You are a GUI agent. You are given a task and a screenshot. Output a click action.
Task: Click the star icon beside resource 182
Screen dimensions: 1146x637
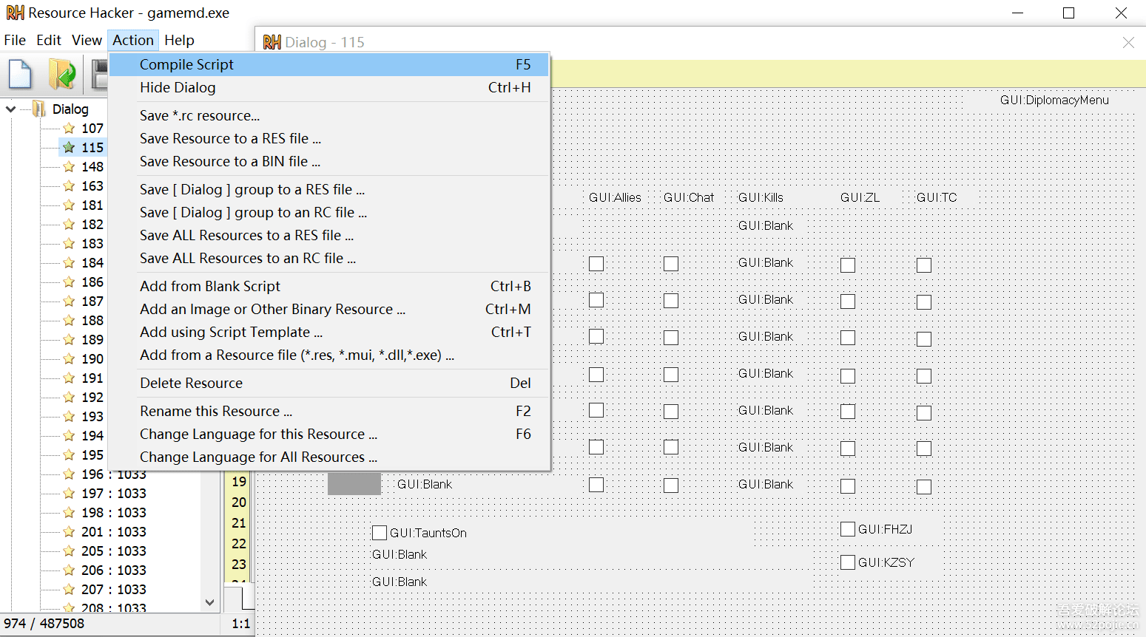click(x=69, y=225)
